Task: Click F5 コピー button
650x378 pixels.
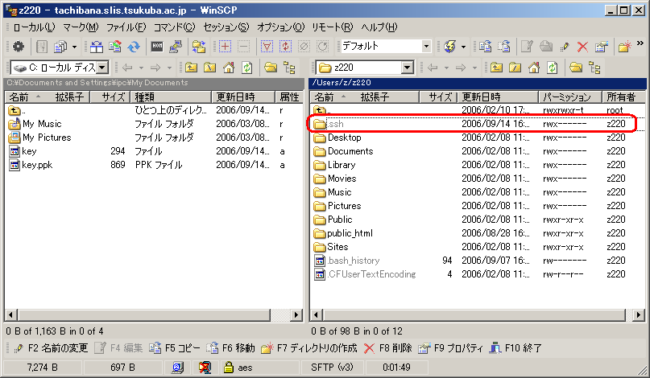Action: [x=175, y=348]
